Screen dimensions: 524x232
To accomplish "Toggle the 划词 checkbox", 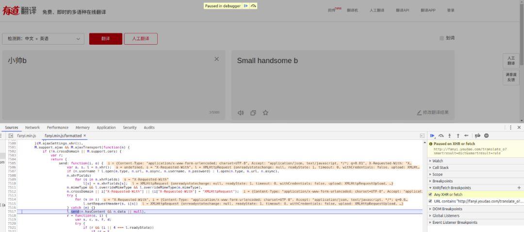I will pos(442,38).
